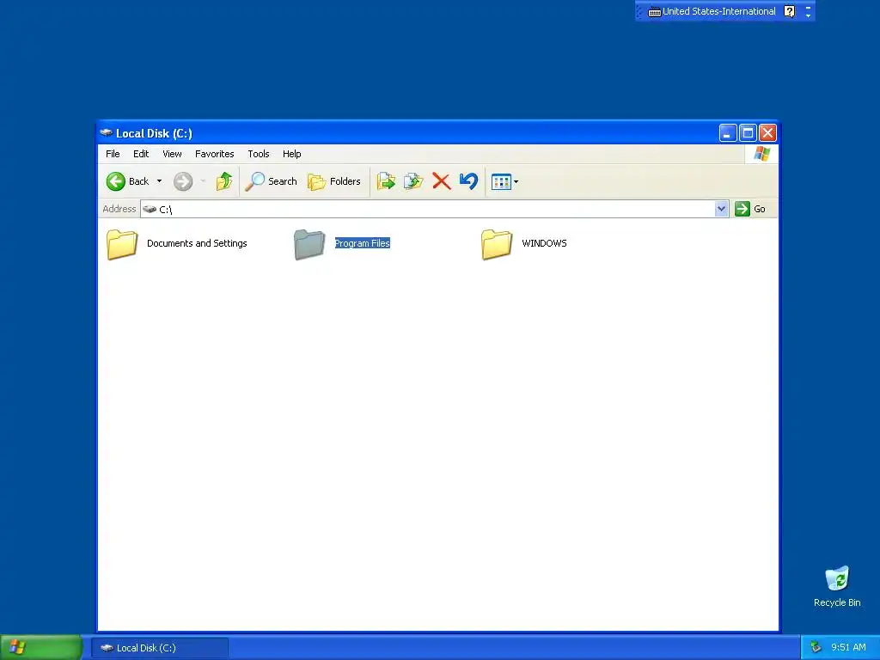This screenshot has height=660, width=880.
Task: Toggle the Folders tree pane
Action: 334,181
